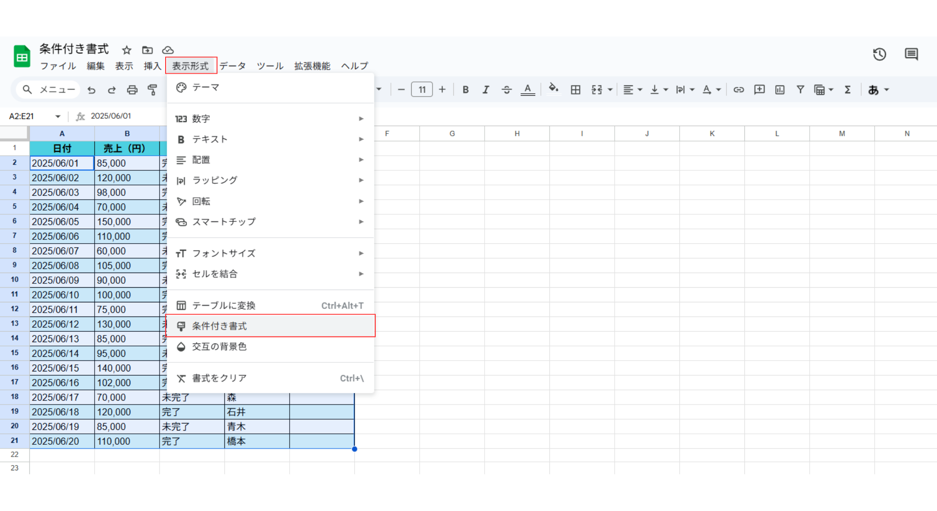Screen dimensions: 937x511
Task: Decrease font size with minus button
Action: click(x=401, y=89)
